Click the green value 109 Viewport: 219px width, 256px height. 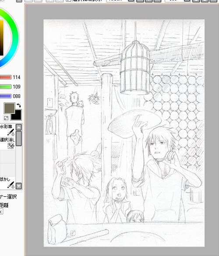[x=17, y=87]
